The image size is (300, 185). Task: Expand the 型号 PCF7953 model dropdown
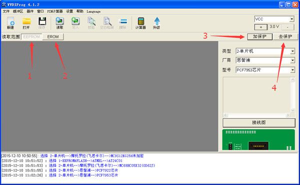click(x=292, y=70)
